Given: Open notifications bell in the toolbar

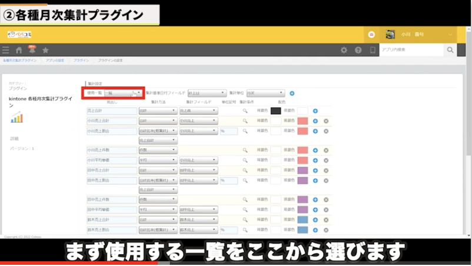Looking at the screenshot, I should [x=32, y=51].
